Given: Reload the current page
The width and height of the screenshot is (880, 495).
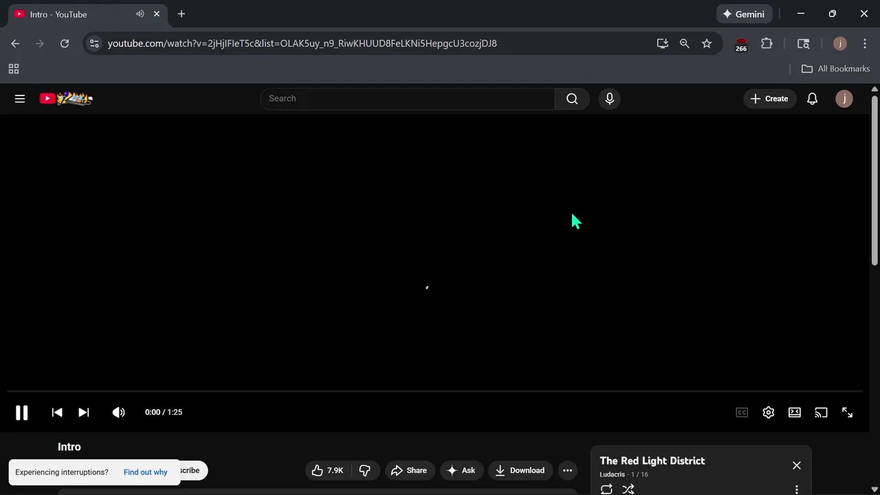Looking at the screenshot, I should click(x=65, y=43).
